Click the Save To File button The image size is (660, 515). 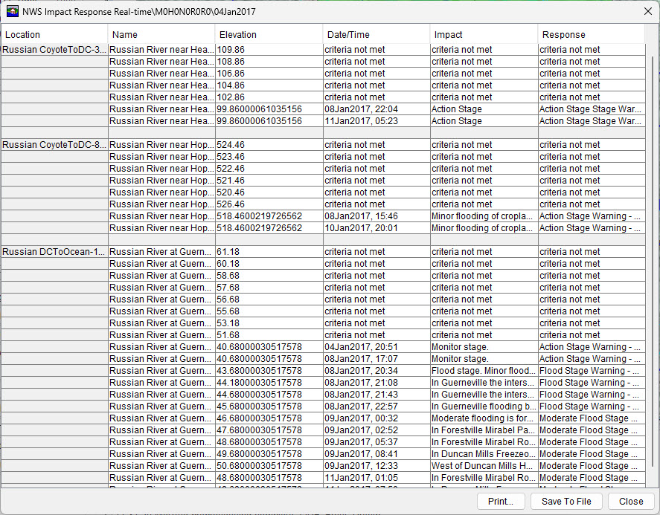[x=566, y=501]
